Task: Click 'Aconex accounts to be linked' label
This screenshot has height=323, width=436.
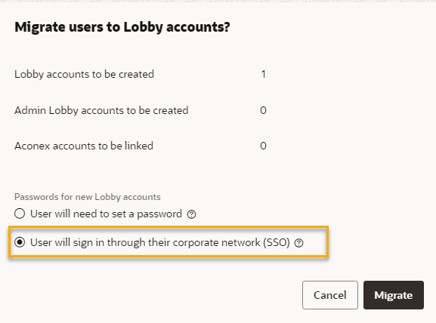Action: [84, 146]
